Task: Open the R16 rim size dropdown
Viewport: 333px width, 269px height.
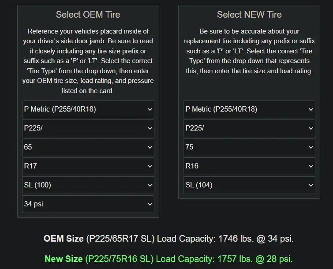Action: click(x=249, y=166)
